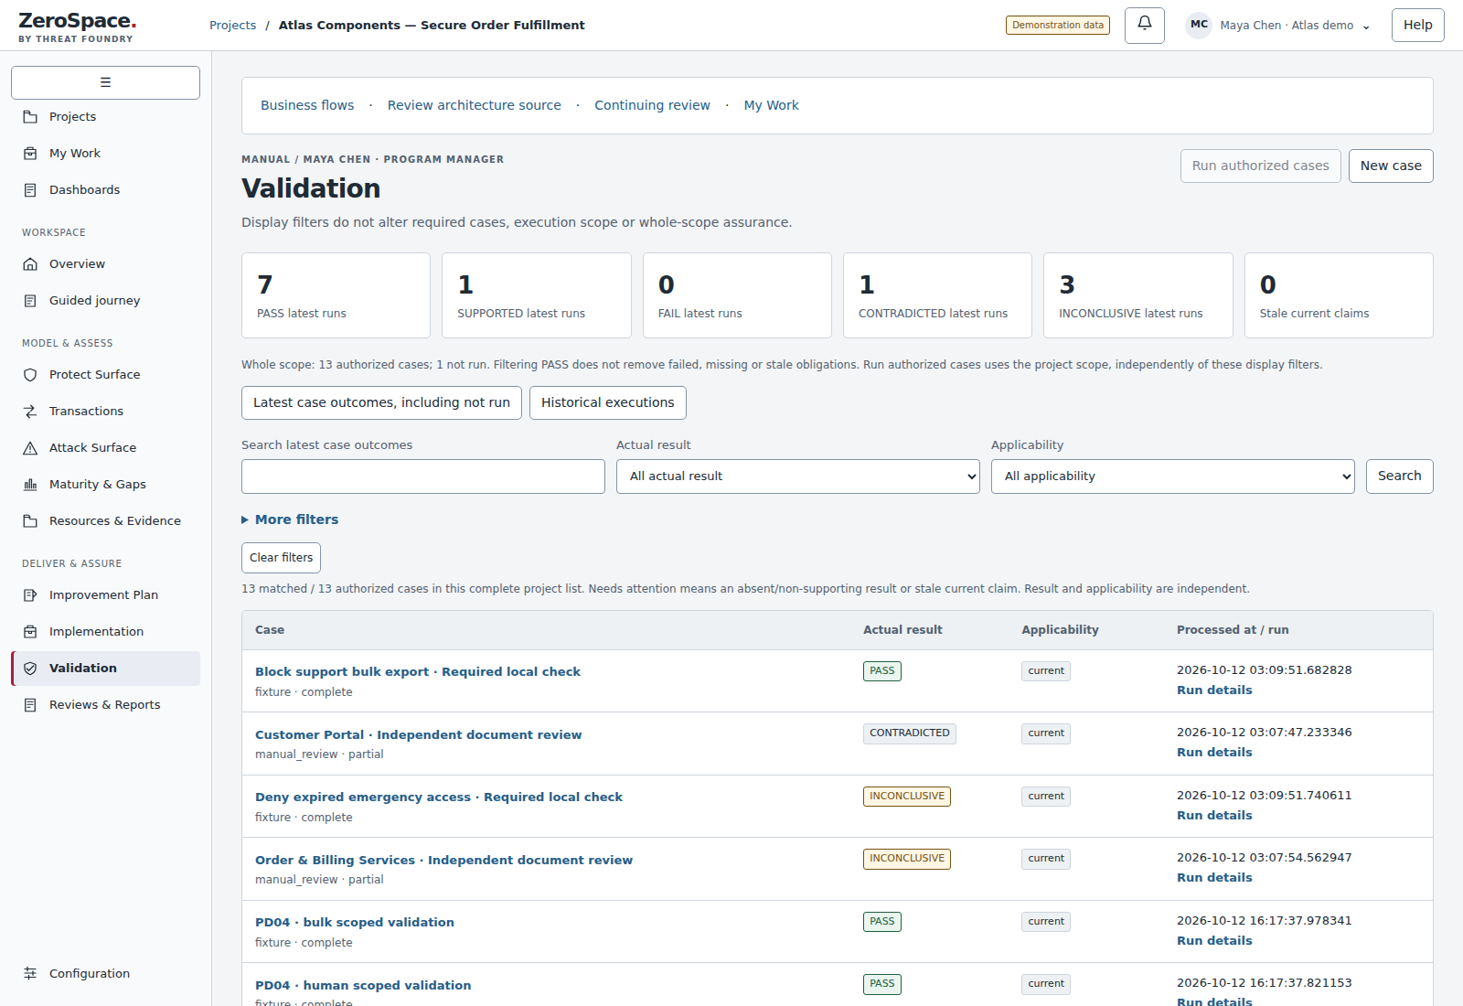The width and height of the screenshot is (1463, 1006).
Task: Open PD04 bulk scoped validation case
Action: point(354,922)
